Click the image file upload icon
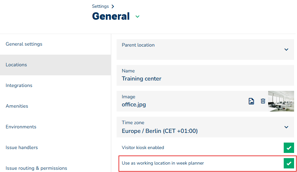Screen dimensions: 297x172 pos(251,101)
